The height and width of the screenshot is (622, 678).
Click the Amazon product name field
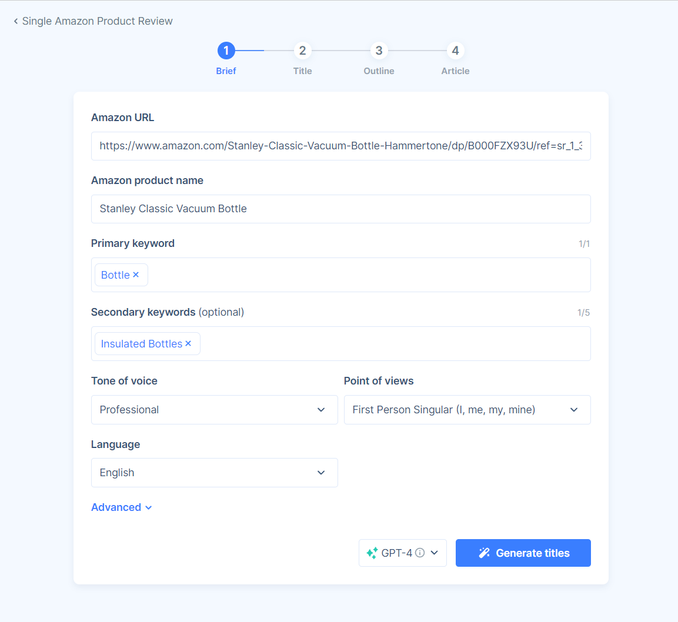pos(340,209)
